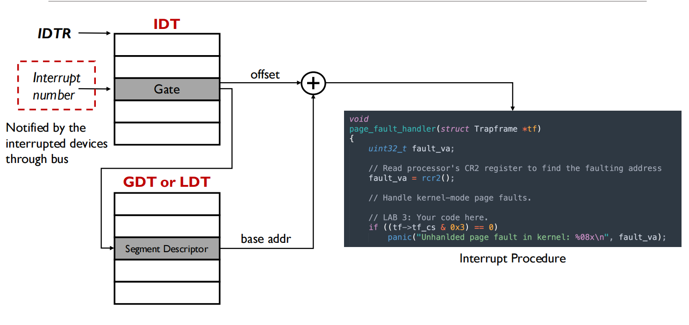Expand the GDT or LDT table heading
689x325 pixels.
166,182
